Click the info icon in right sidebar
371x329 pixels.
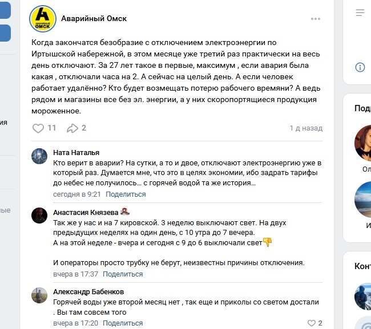[360, 67]
